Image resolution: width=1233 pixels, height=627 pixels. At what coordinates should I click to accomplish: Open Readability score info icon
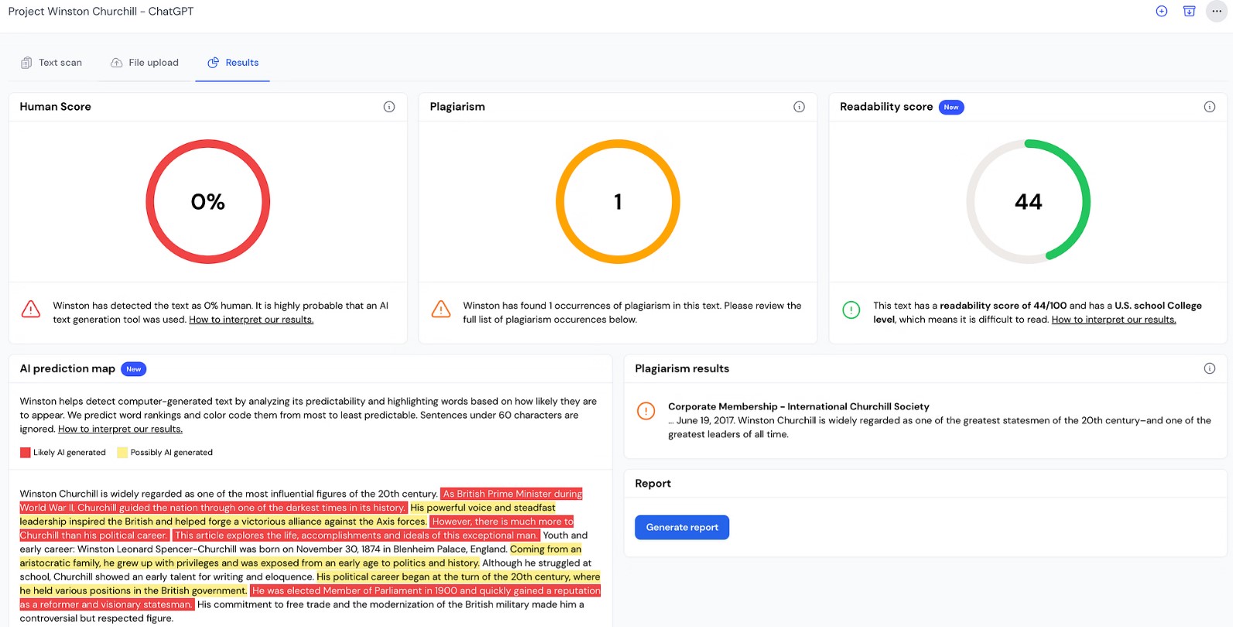click(x=1209, y=107)
